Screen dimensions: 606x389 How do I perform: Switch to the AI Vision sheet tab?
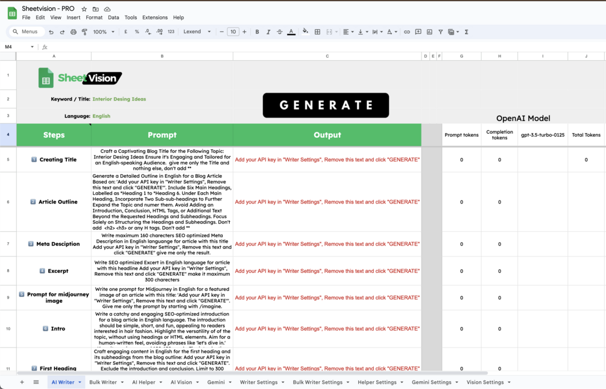point(181,382)
